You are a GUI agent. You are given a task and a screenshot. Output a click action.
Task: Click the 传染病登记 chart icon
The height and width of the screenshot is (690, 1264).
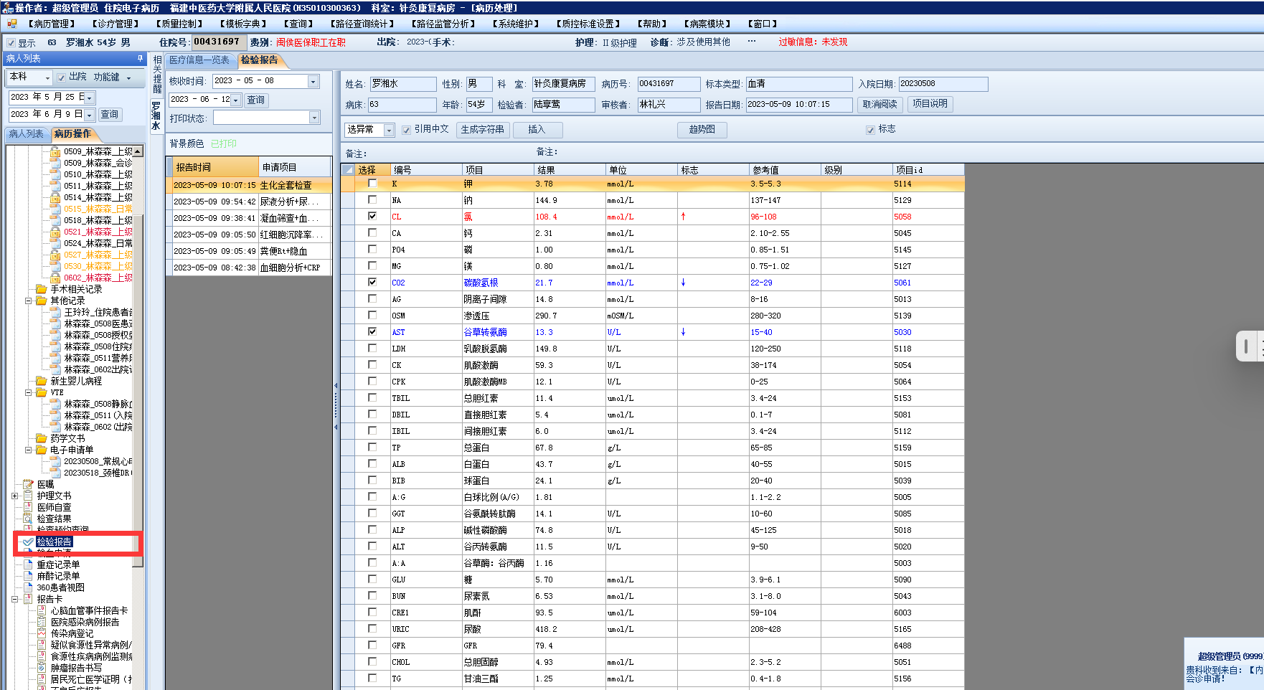tap(42, 633)
